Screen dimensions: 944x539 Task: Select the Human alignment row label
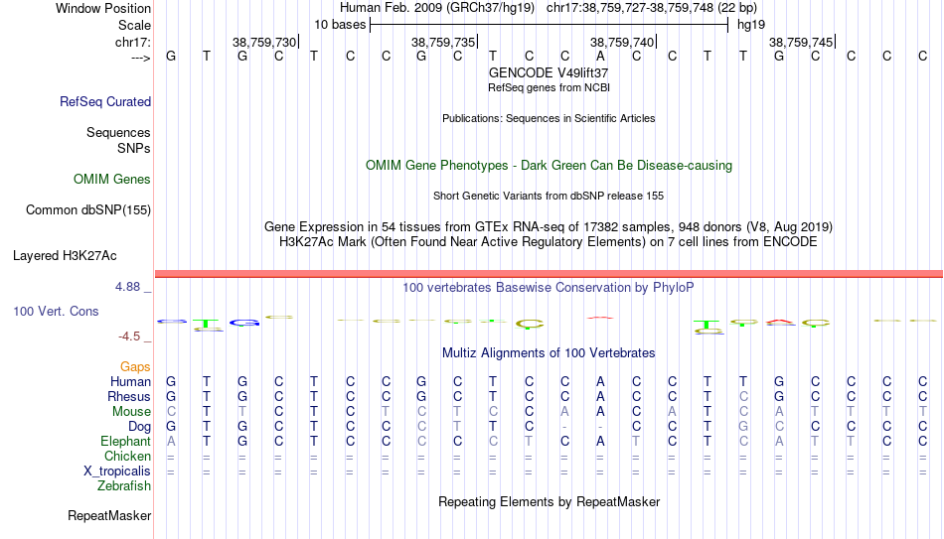tap(130, 381)
